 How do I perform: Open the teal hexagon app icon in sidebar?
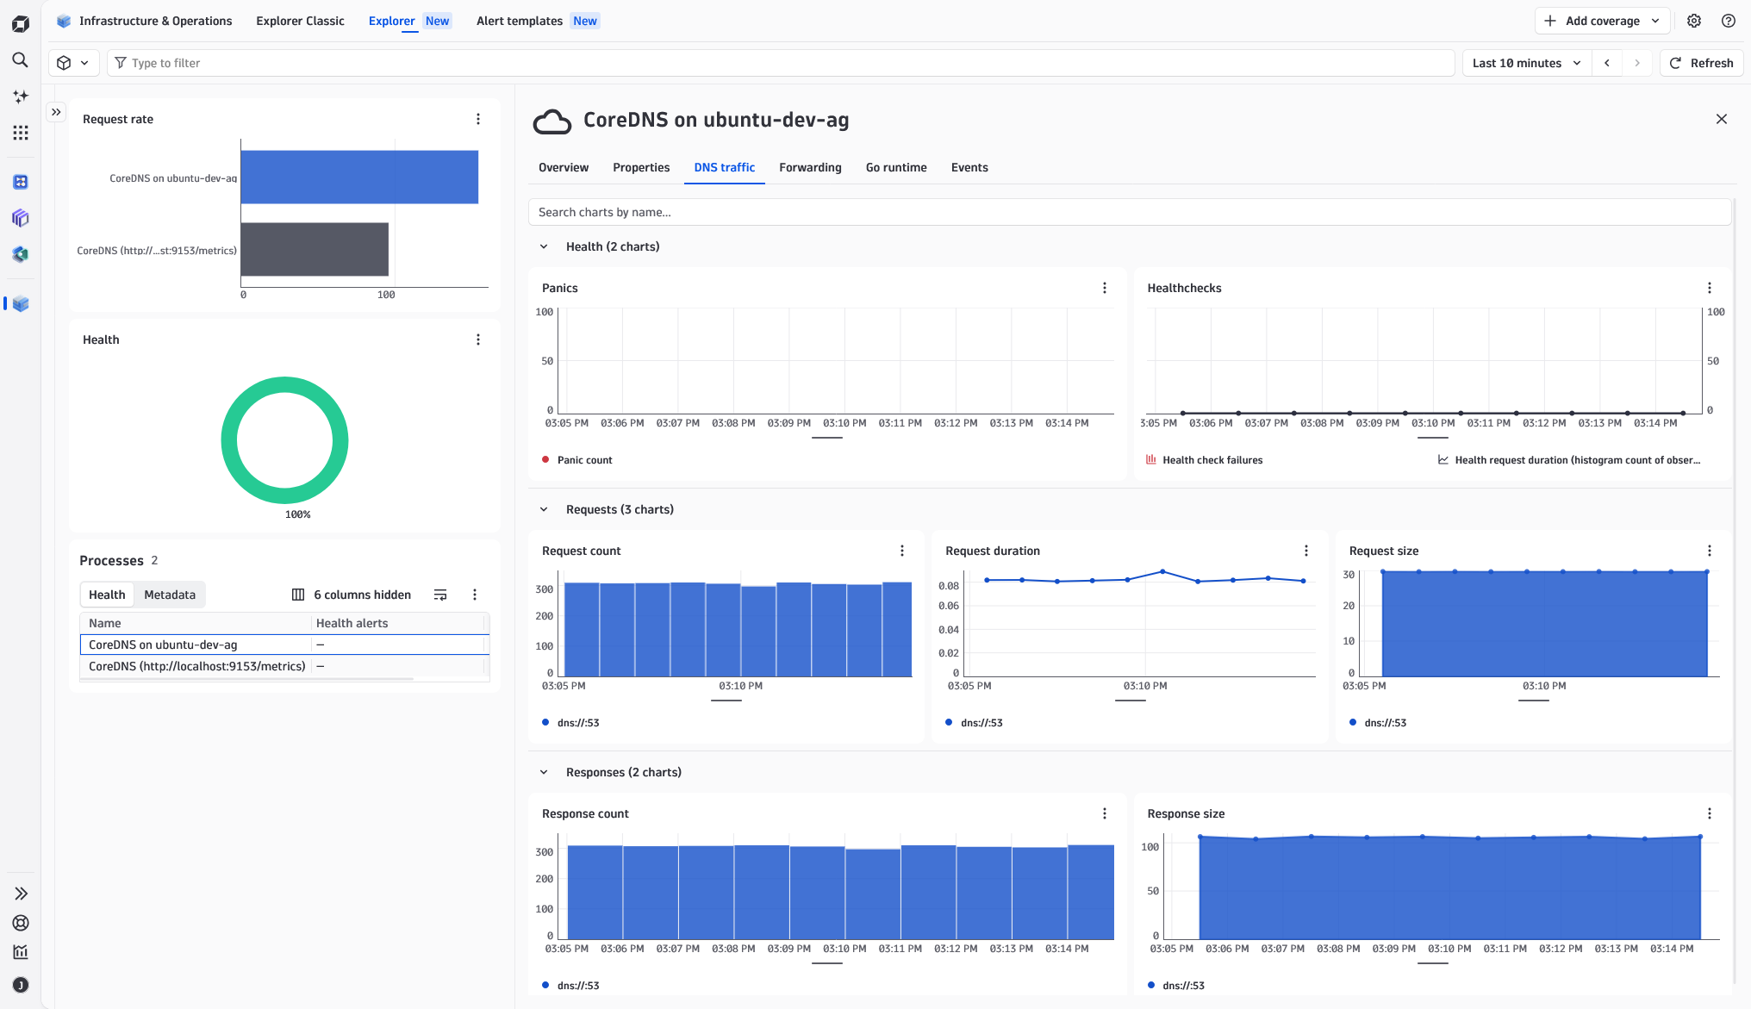[21, 254]
